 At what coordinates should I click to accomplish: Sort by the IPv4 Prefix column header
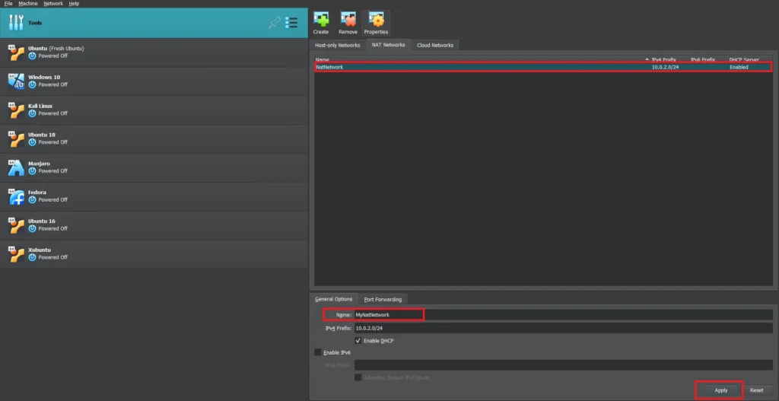[663, 59]
